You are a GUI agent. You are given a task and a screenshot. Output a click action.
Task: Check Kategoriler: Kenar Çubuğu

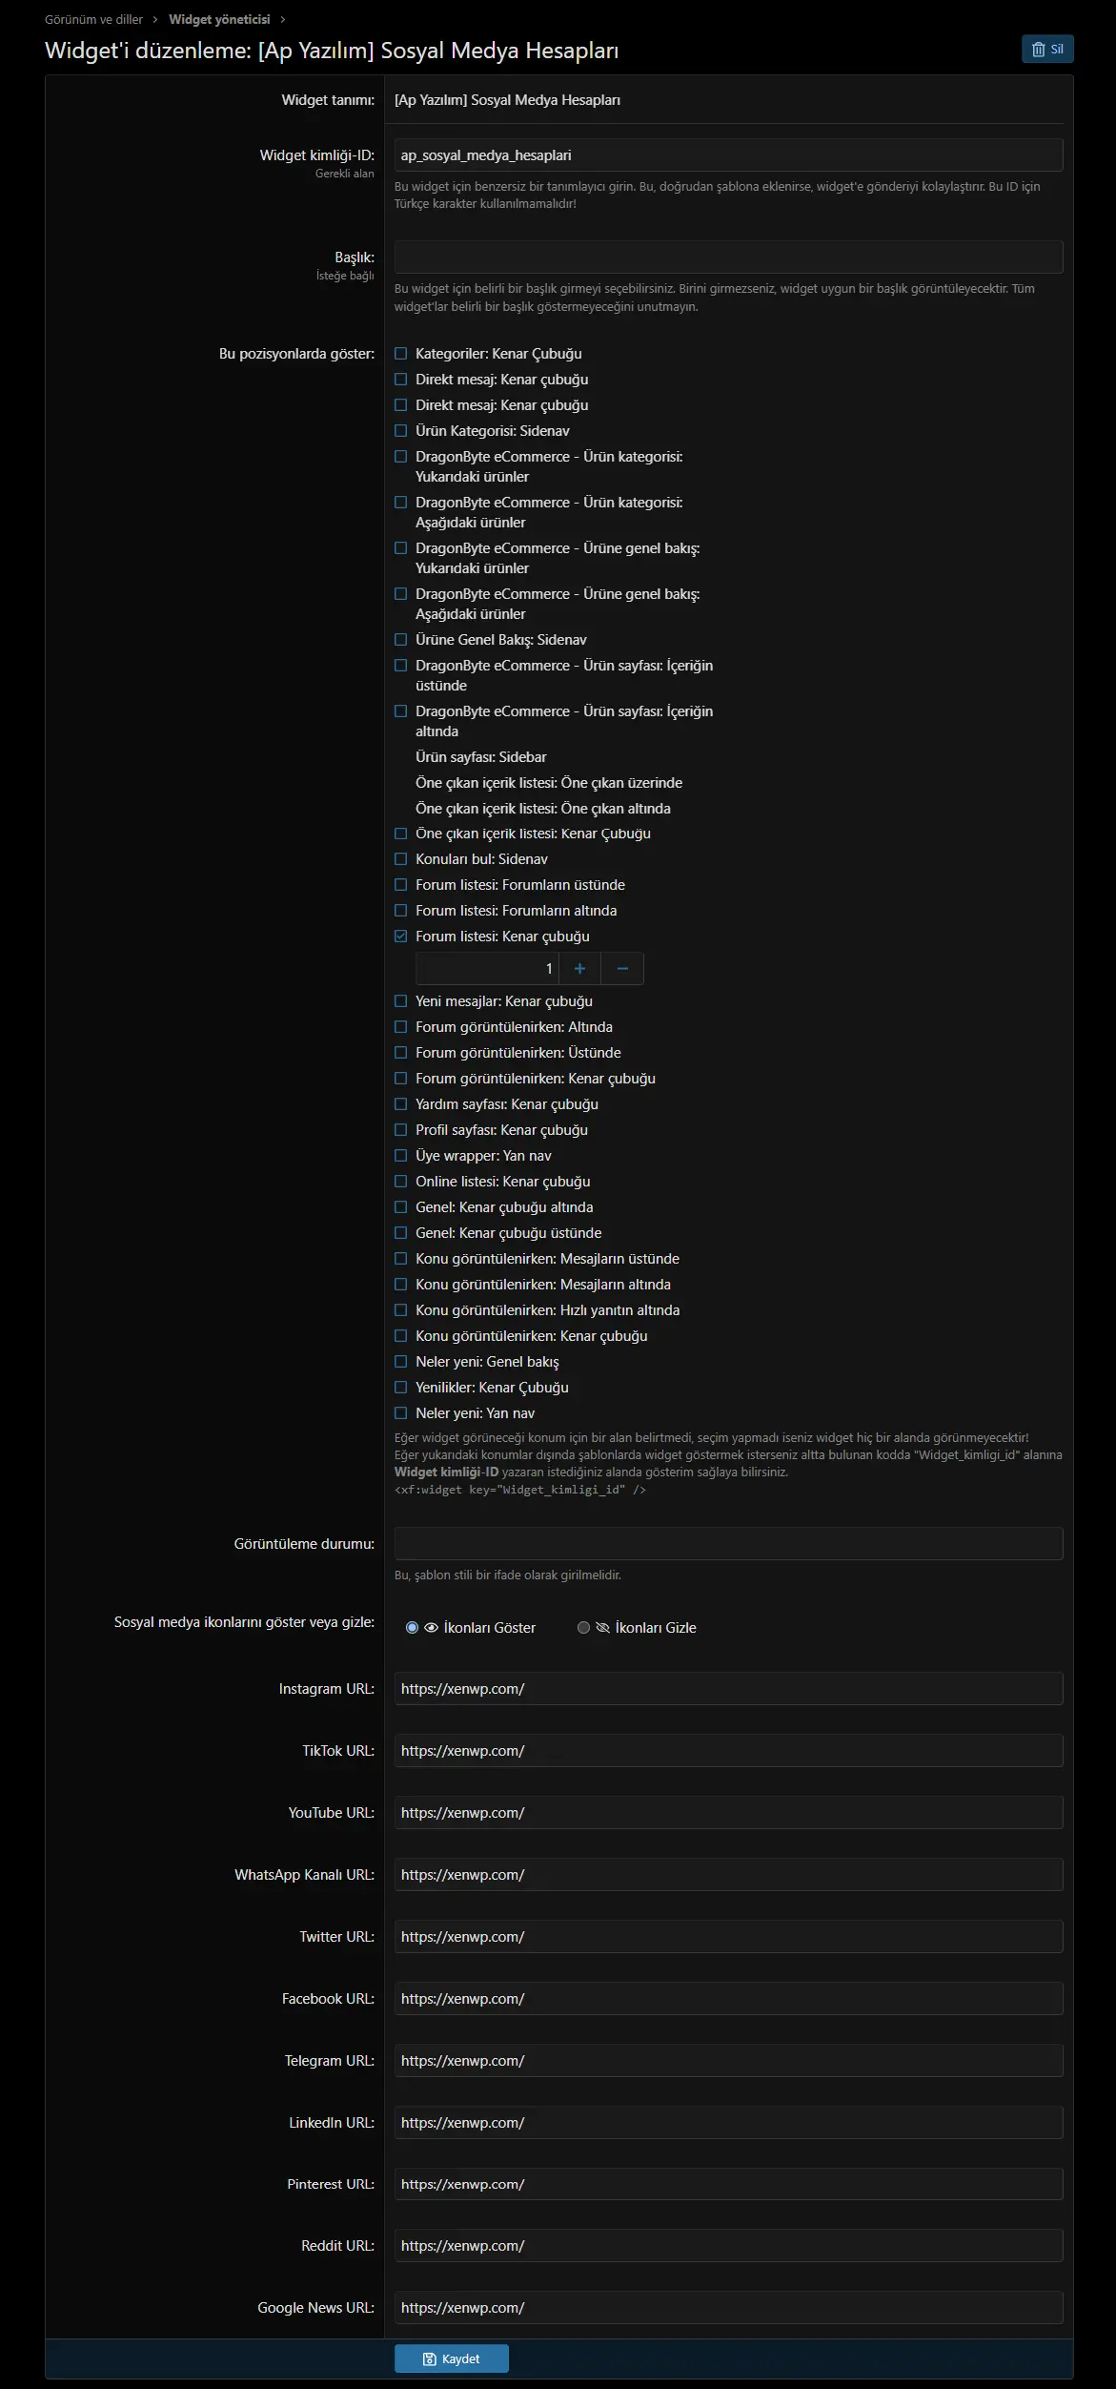click(401, 354)
